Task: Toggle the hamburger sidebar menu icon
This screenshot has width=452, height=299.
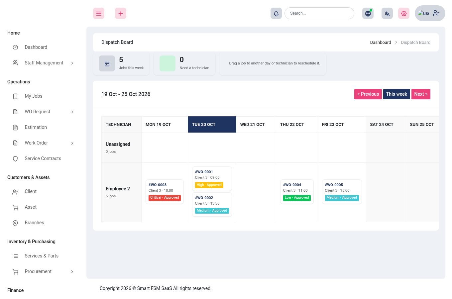Action: click(x=99, y=13)
